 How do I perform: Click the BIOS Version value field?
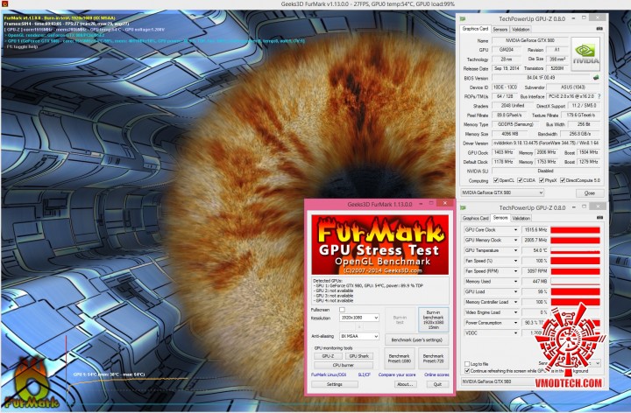coord(542,78)
